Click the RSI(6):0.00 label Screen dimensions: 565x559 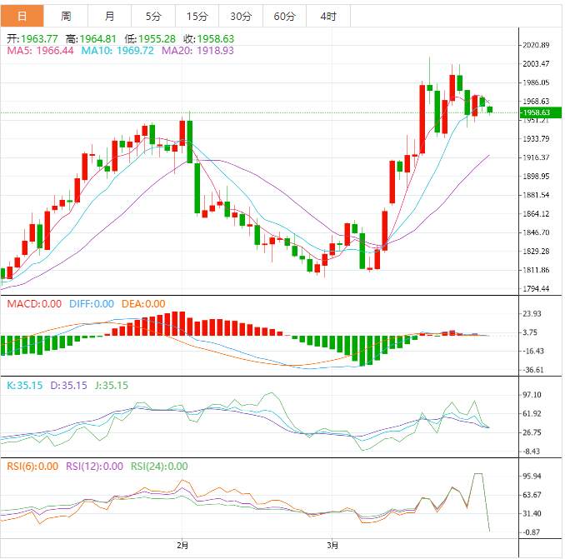(x=32, y=467)
